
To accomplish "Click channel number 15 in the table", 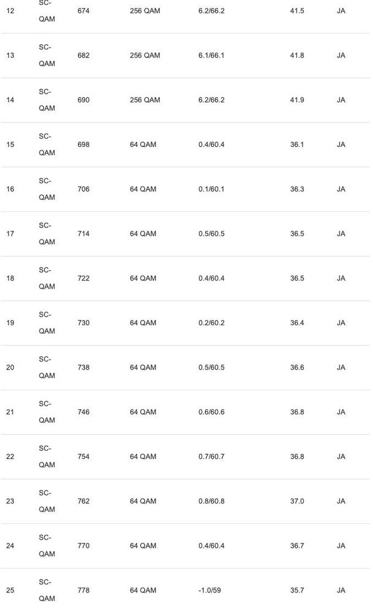I will (10, 145).
